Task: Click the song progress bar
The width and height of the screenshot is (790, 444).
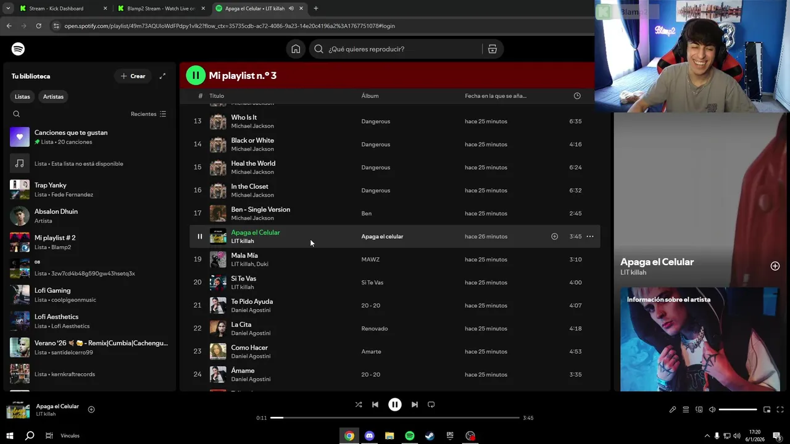Action: [x=395, y=417]
